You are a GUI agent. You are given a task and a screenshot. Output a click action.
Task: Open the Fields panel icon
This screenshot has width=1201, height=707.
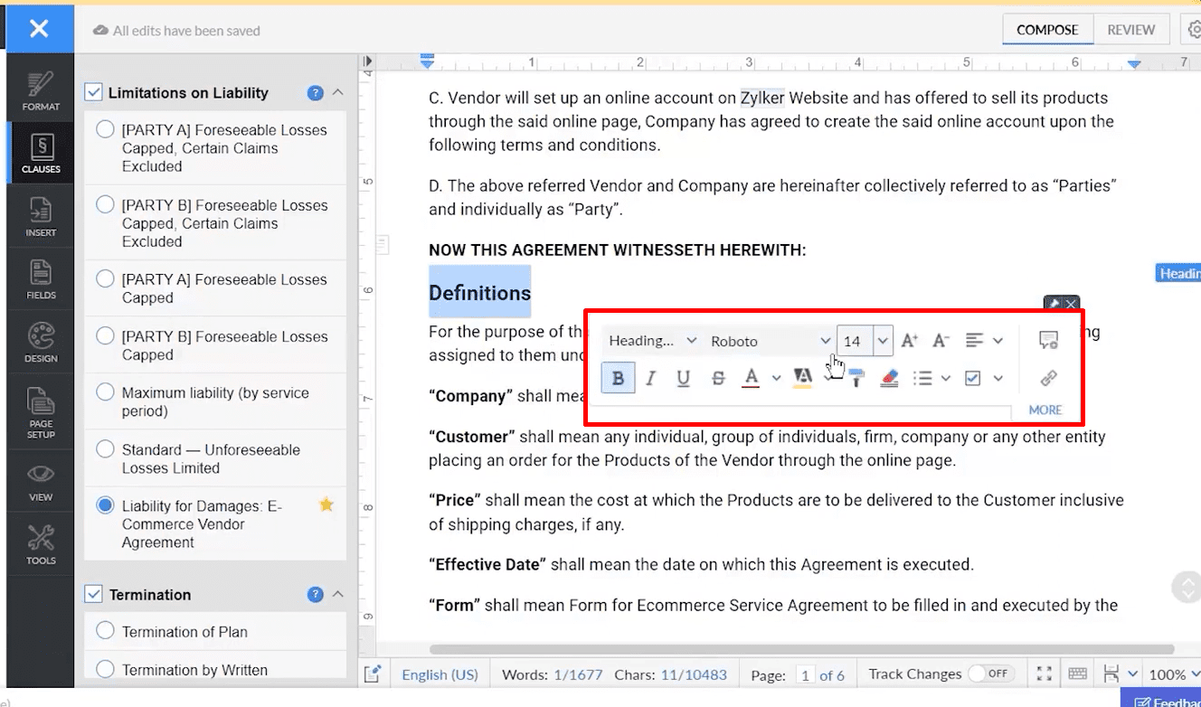point(41,279)
